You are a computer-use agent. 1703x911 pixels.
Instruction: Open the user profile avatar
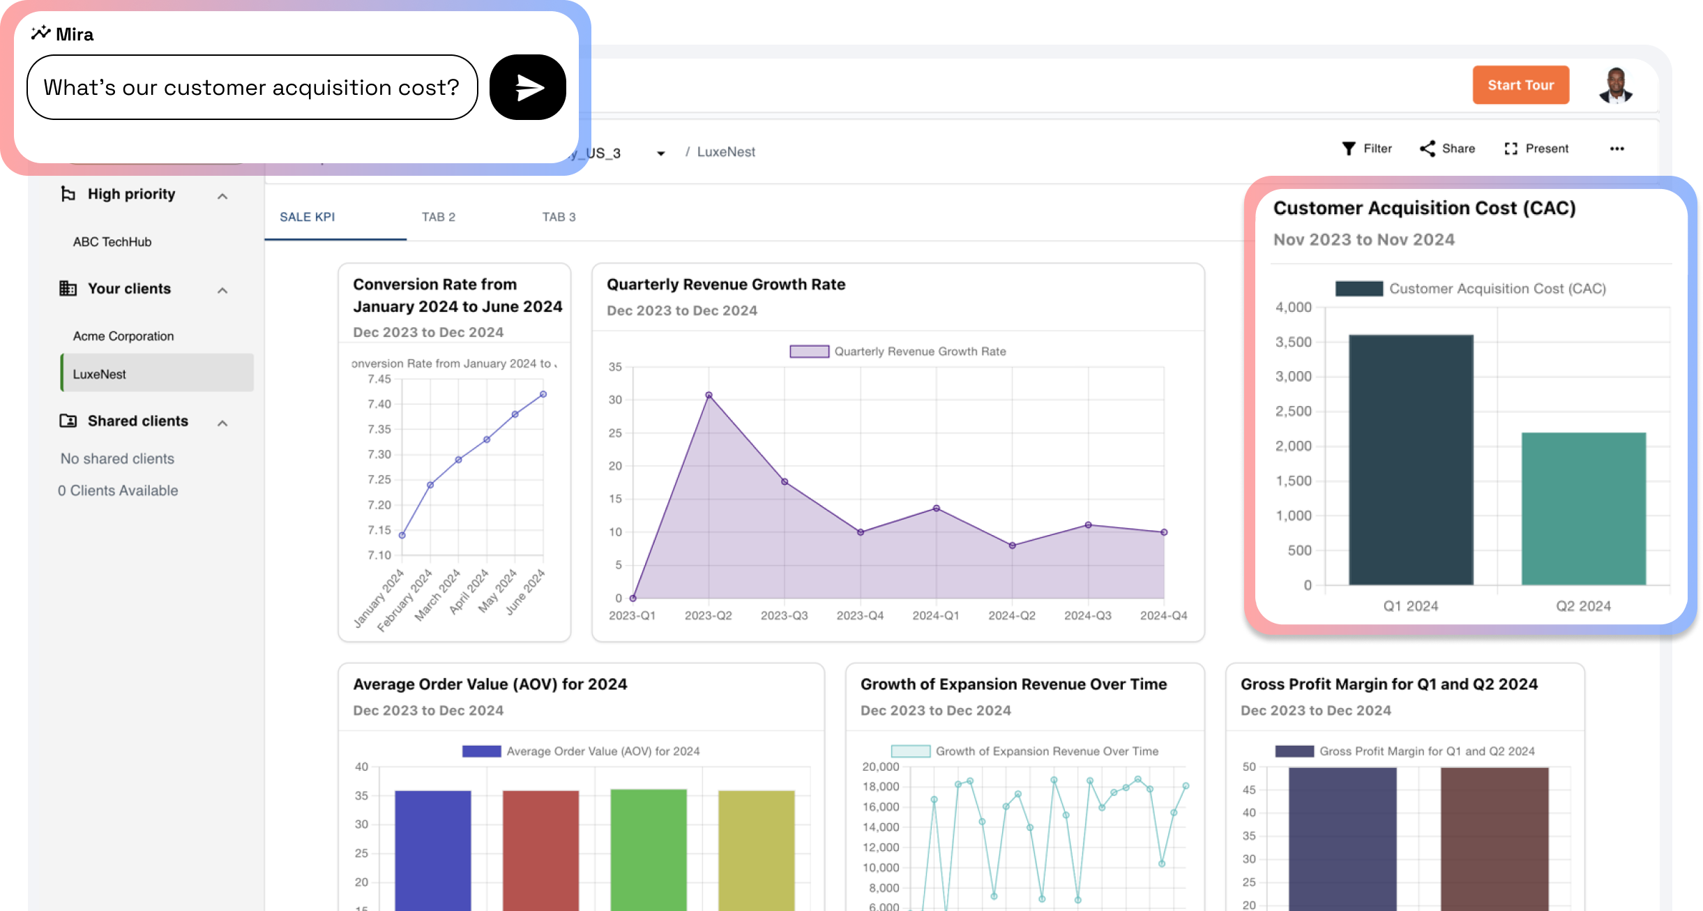click(1616, 85)
